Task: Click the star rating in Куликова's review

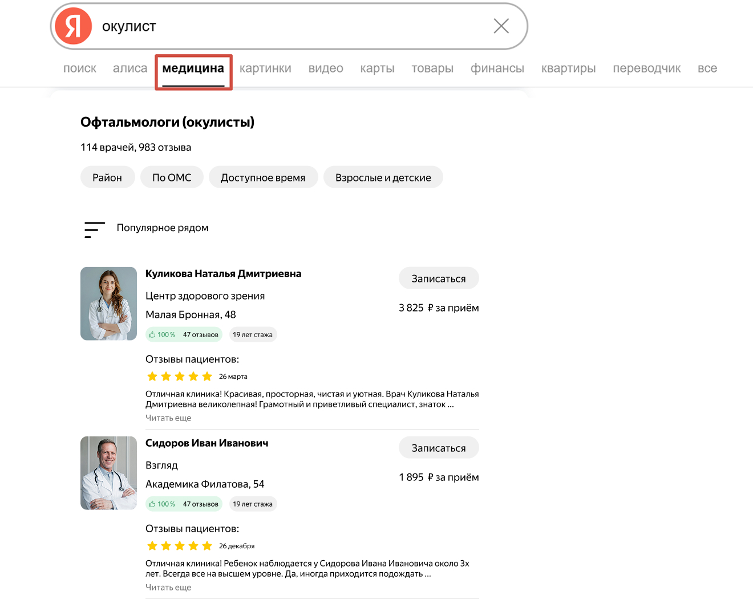Action: 179,377
